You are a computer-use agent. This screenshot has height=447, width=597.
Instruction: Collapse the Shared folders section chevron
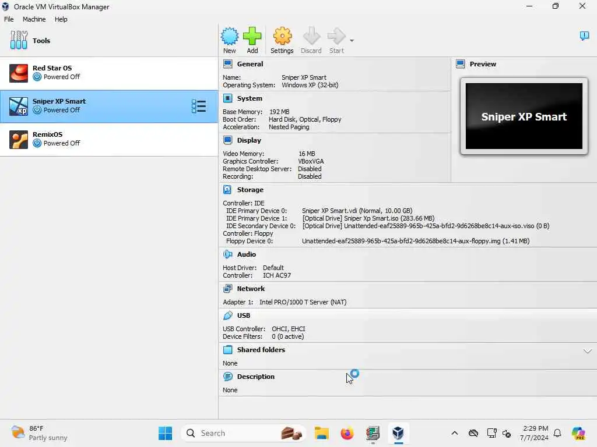[x=587, y=351]
